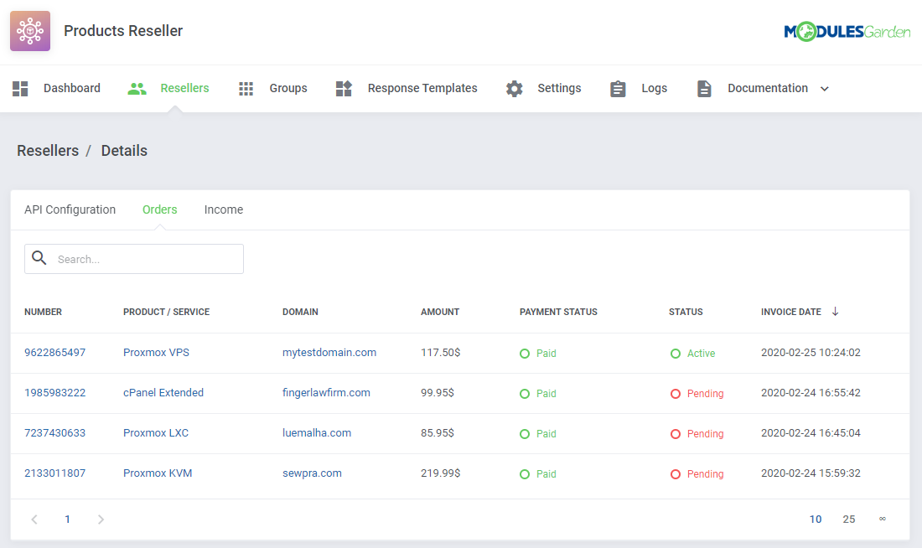Open the cPanel Extended product link

pos(163,393)
